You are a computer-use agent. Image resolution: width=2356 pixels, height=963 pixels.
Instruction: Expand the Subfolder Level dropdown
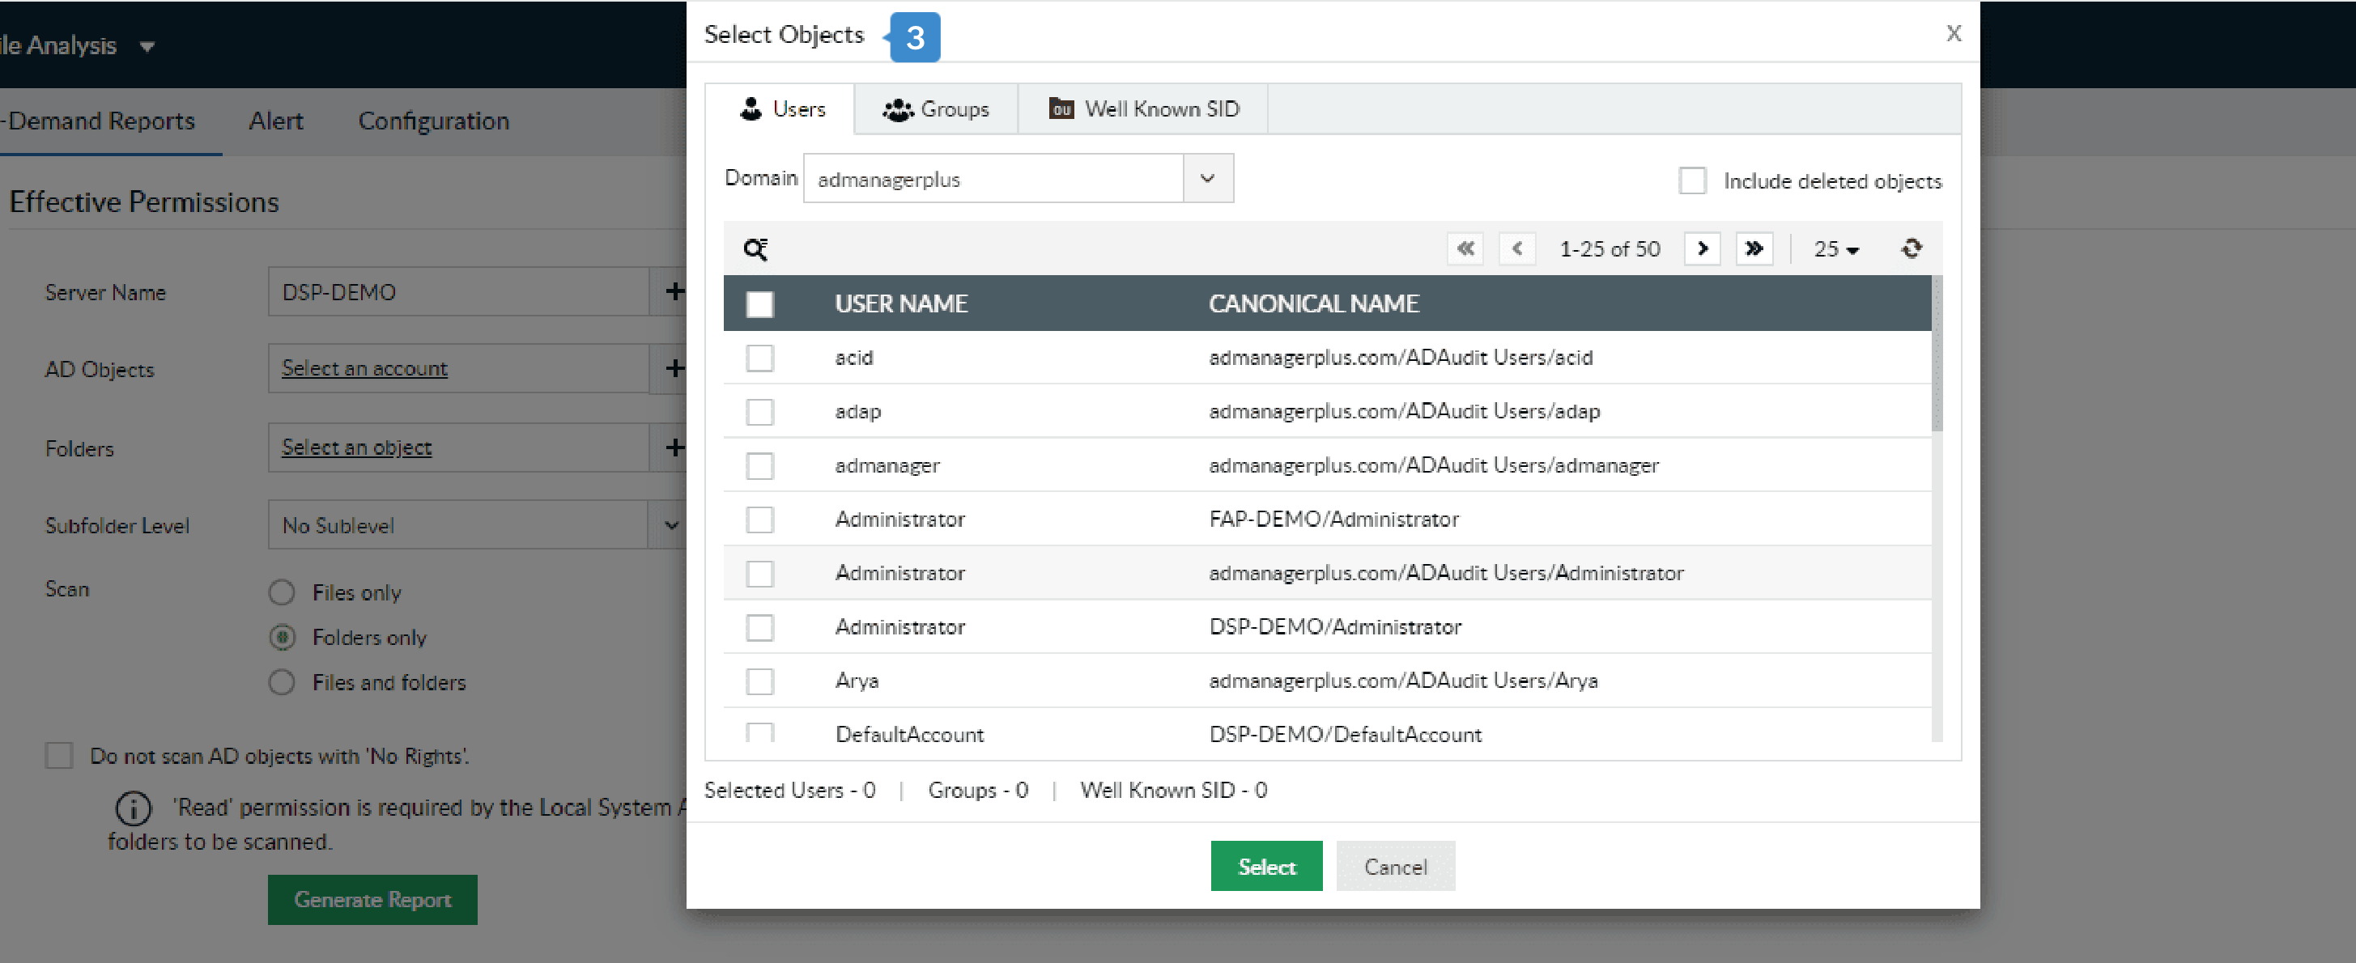670,525
